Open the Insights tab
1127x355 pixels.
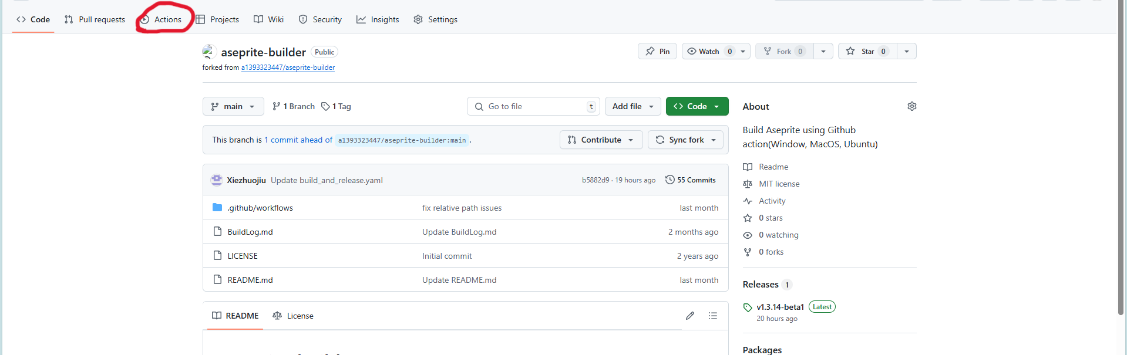[378, 19]
